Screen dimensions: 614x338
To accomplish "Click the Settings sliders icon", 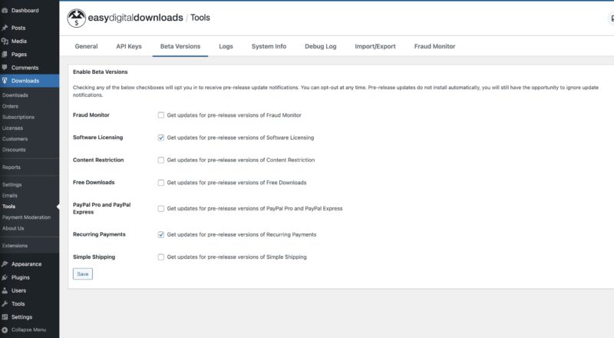I will (5, 316).
